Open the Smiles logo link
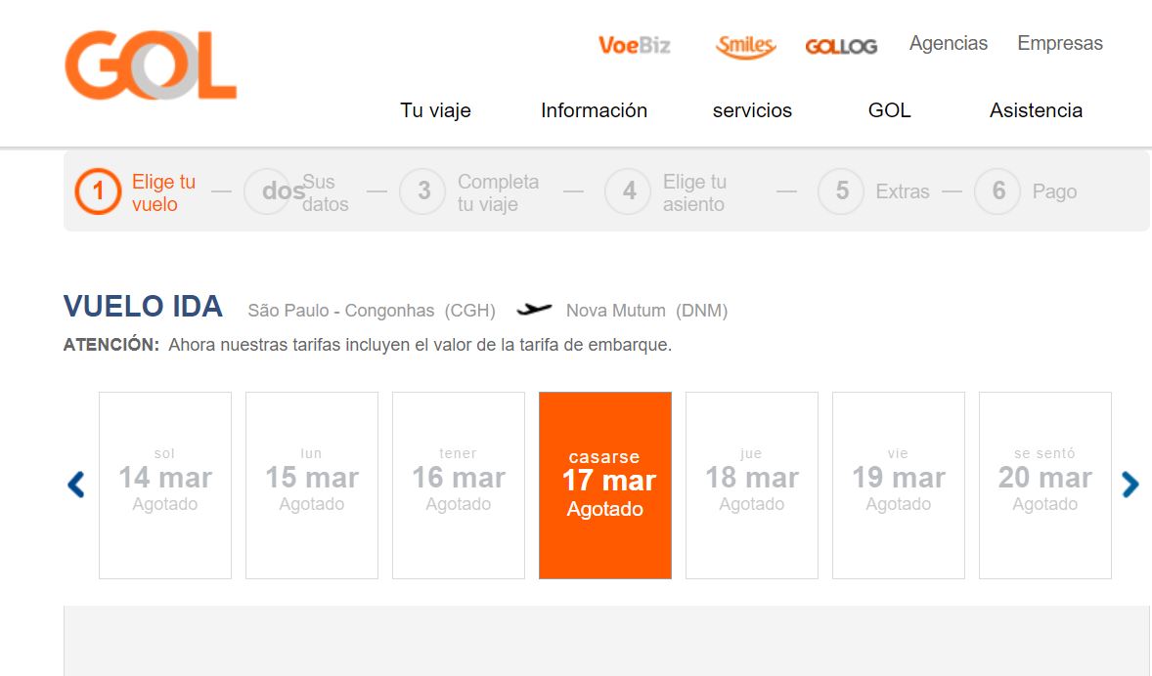Viewport: 1152px width, 676px height. (745, 46)
